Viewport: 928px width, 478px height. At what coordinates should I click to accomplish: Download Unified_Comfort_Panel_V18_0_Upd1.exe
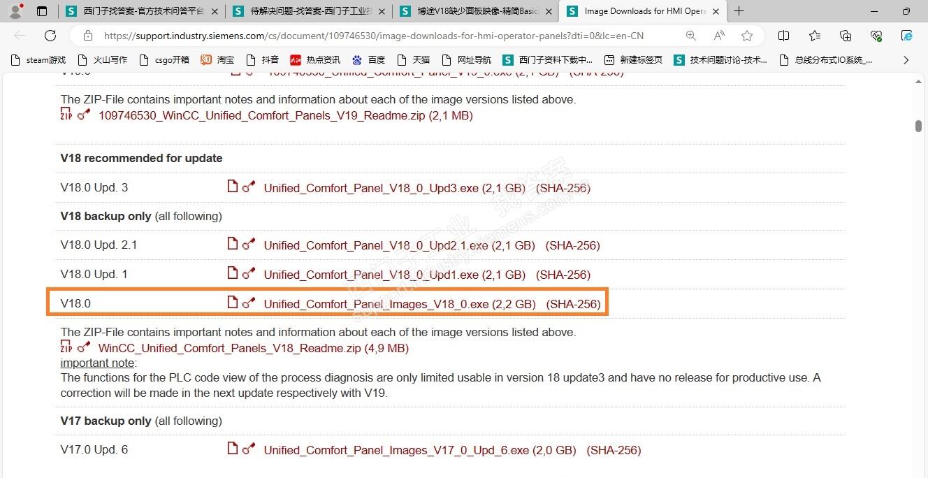pyautogui.click(x=394, y=275)
